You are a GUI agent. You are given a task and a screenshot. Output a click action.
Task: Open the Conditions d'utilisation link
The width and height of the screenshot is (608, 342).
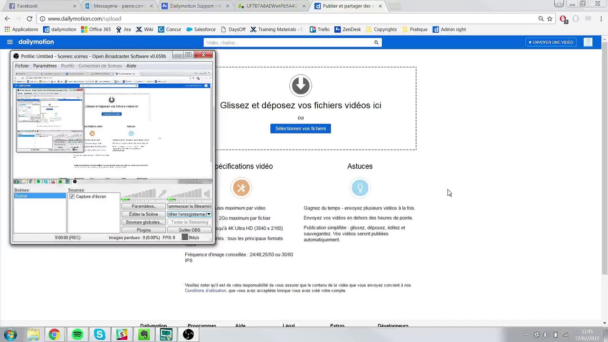coord(205,291)
